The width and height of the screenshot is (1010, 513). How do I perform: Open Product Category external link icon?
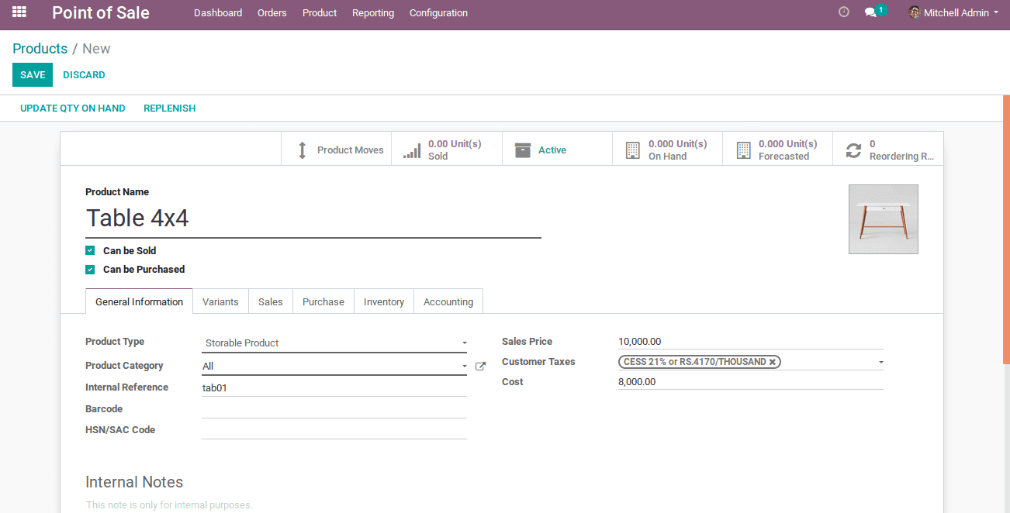pyautogui.click(x=480, y=367)
